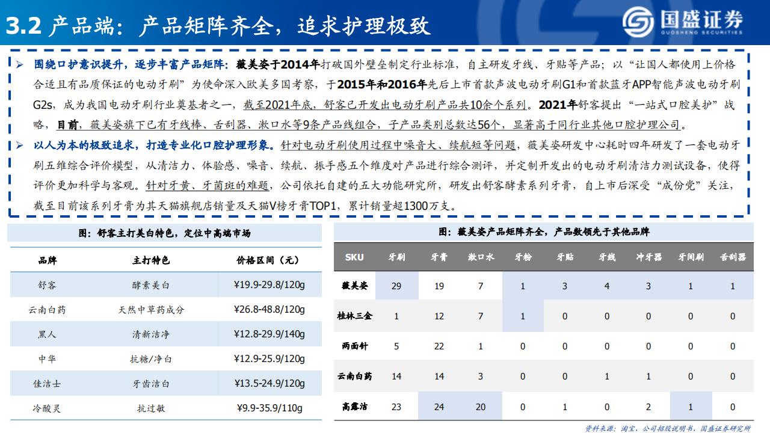Select price ¥9.9-35.9/110g
This screenshot has height=433, width=770.
269,408
